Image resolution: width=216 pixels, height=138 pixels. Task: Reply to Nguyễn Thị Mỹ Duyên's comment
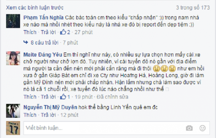click(48, 115)
